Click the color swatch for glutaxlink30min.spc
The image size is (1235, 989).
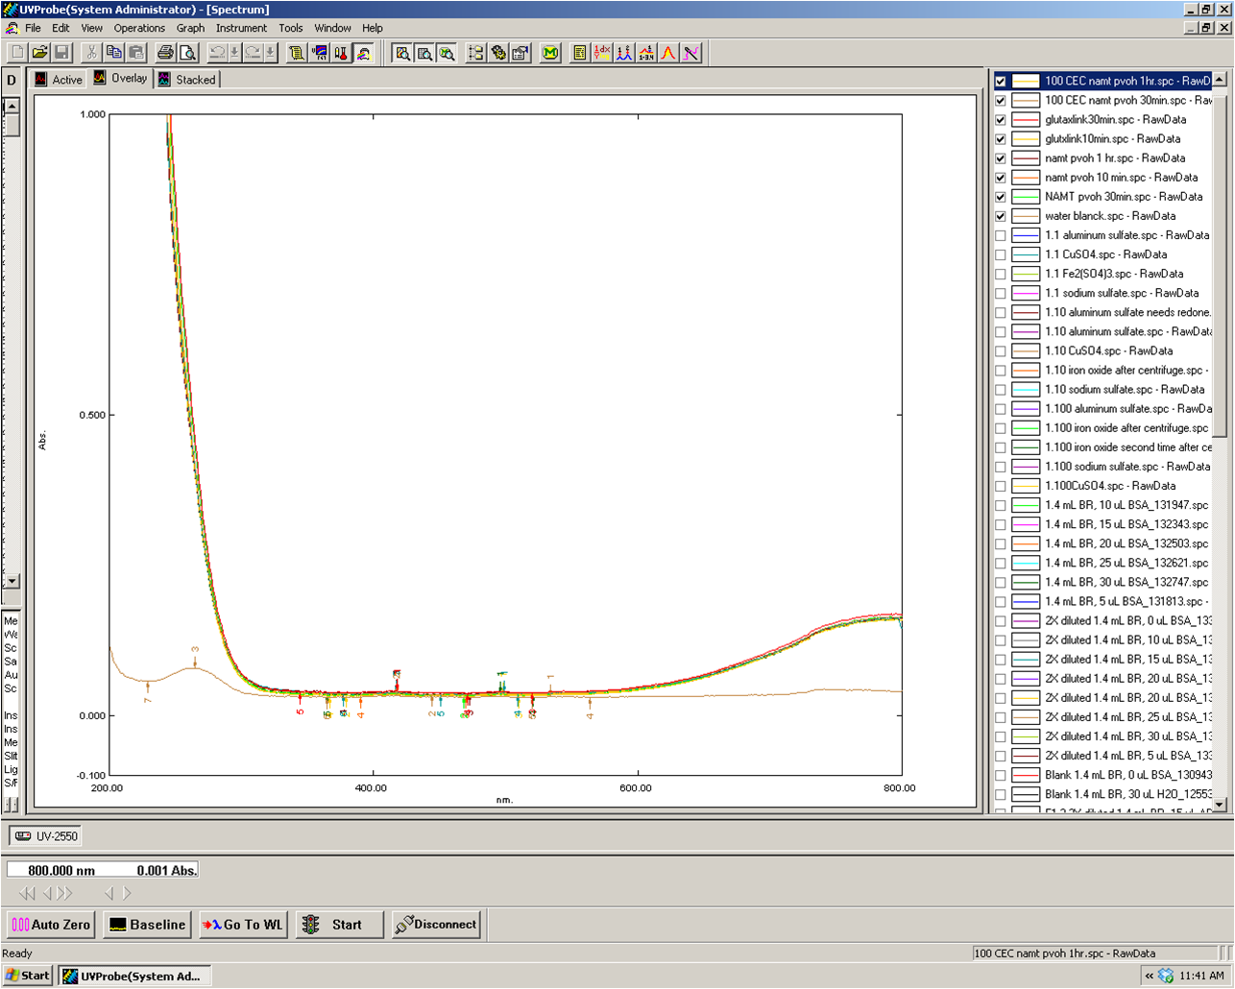pos(1026,120)
